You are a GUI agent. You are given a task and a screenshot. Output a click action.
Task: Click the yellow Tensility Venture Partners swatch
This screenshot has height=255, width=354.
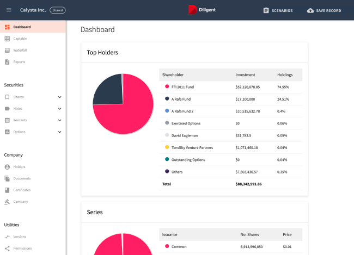click(x=167, y=147)
